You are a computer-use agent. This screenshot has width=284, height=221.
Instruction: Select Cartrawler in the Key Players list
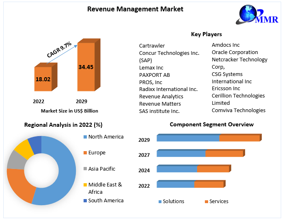(x=152, y=46)
